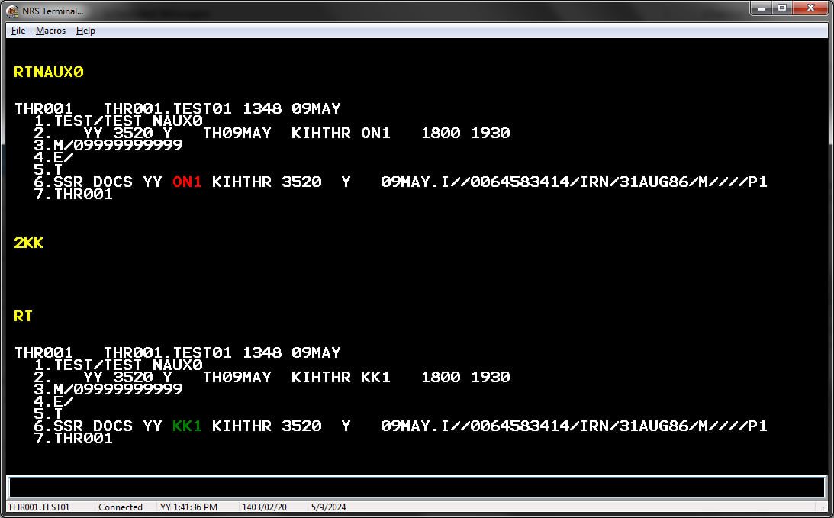Click the YY 1:41:36 PM clock in status bar

point(188,507)
